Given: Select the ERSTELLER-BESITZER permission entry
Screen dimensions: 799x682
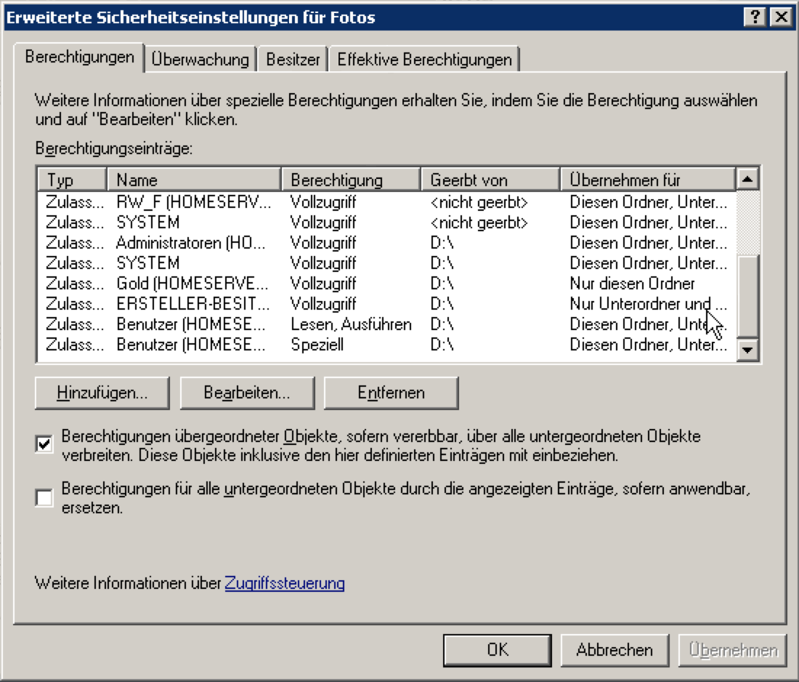Looking at the screenshot, I should click(x=192, y=304).
